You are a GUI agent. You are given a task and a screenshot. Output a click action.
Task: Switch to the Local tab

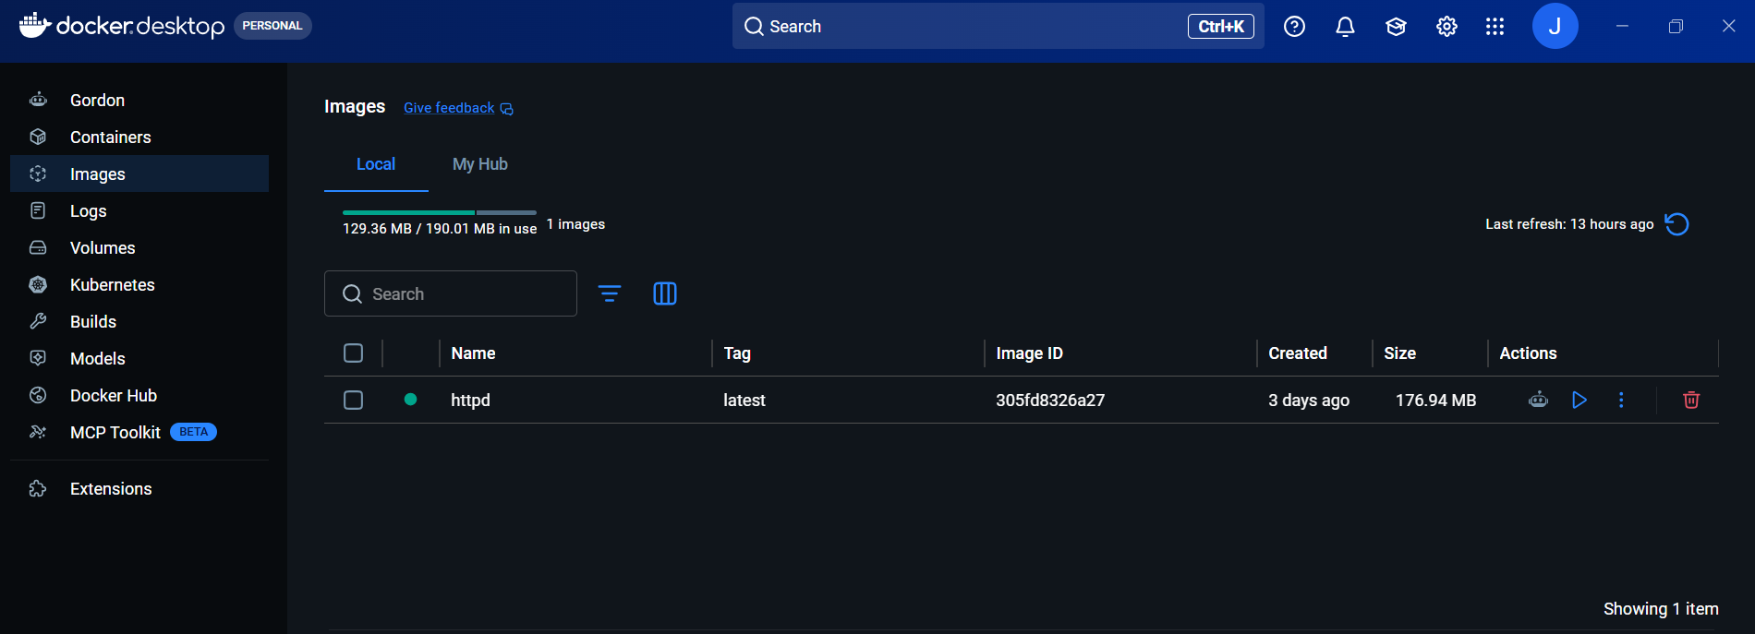[x=376, y=164]
